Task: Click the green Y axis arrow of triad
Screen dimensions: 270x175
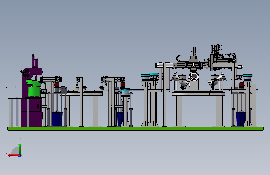Action: 20,149
